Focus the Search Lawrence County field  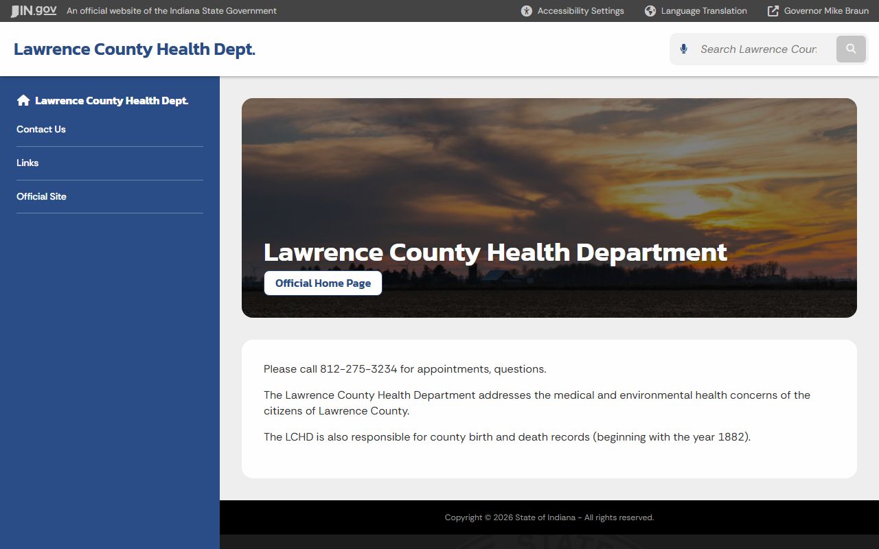click(x=758, y=49)
